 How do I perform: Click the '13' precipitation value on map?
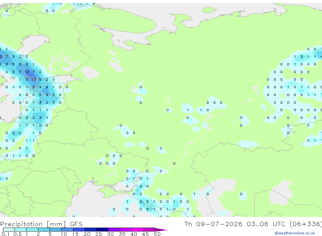(x=34, y=80)
